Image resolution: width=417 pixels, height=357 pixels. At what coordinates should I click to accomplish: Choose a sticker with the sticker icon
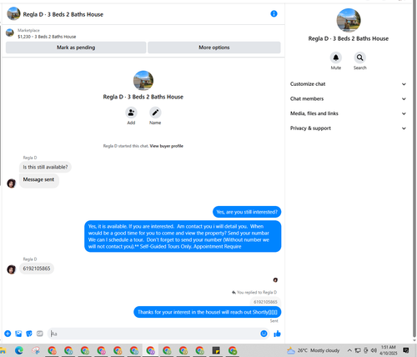(x=29, y=334)
